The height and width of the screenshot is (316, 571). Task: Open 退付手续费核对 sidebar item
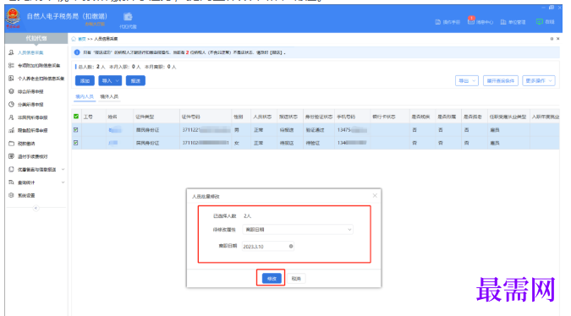[x=33, y=156]
